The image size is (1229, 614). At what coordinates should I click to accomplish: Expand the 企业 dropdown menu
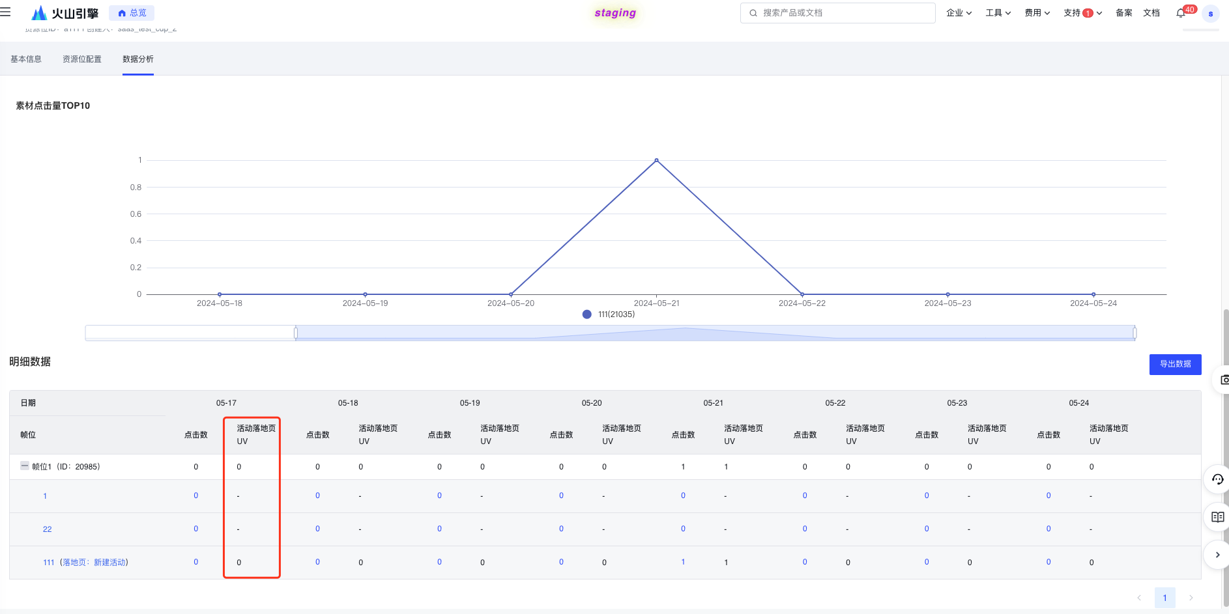click(x=959, y=13)
